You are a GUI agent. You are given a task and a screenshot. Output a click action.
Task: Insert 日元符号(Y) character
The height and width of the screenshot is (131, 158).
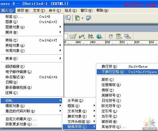(127, 100)
